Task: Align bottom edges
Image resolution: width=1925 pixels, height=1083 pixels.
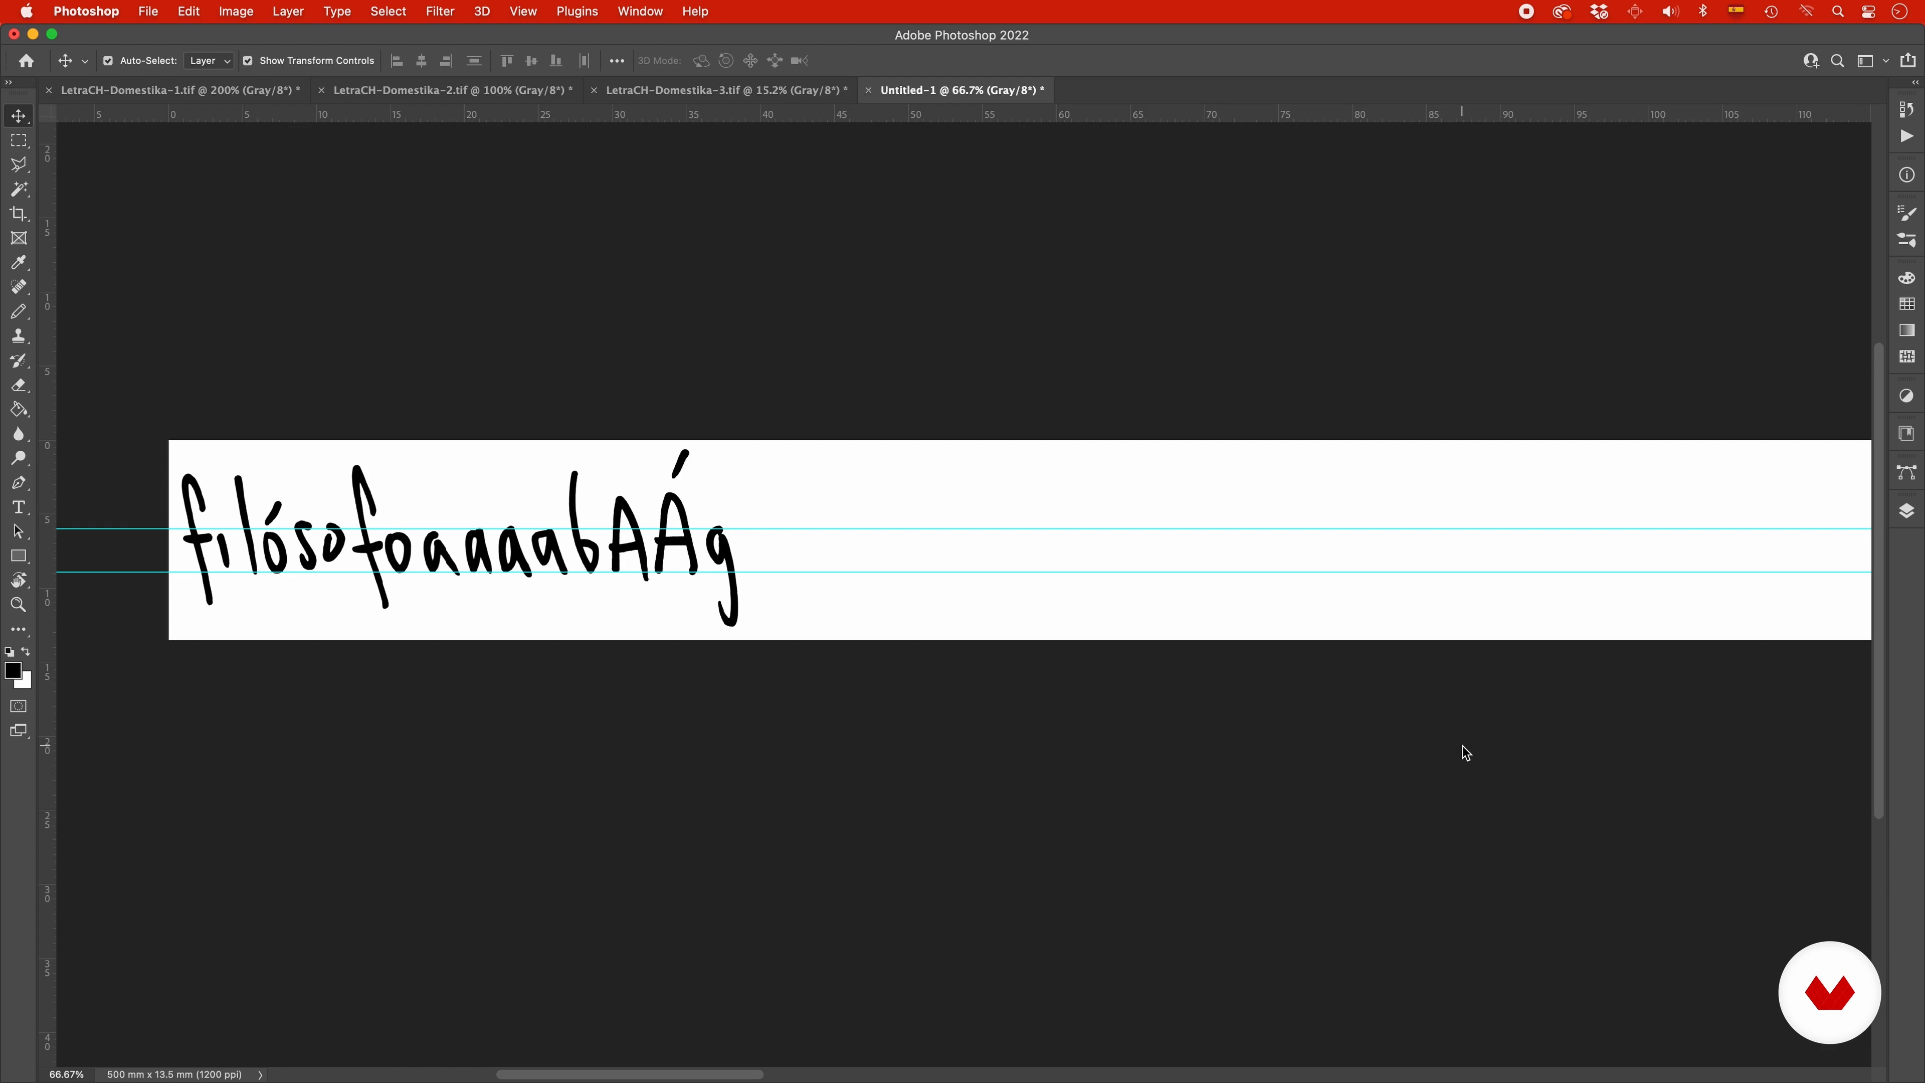Action: pos(555,61)
